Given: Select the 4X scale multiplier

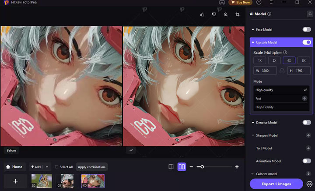Looking at the screenshot, I should 289,60.
